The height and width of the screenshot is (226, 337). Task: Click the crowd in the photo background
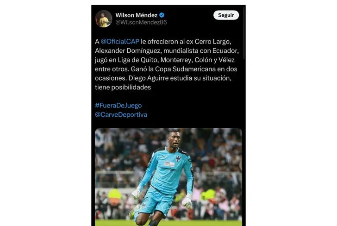click(217, 155)
